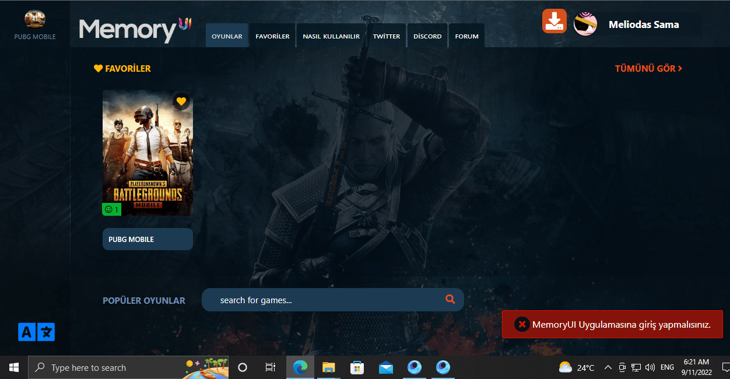Open the network tray icon

coord(636,367)
